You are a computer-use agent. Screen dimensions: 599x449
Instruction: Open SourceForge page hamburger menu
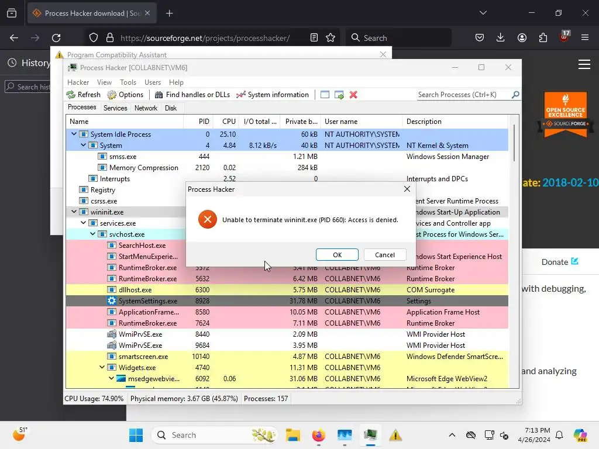[x=584, y=64]
